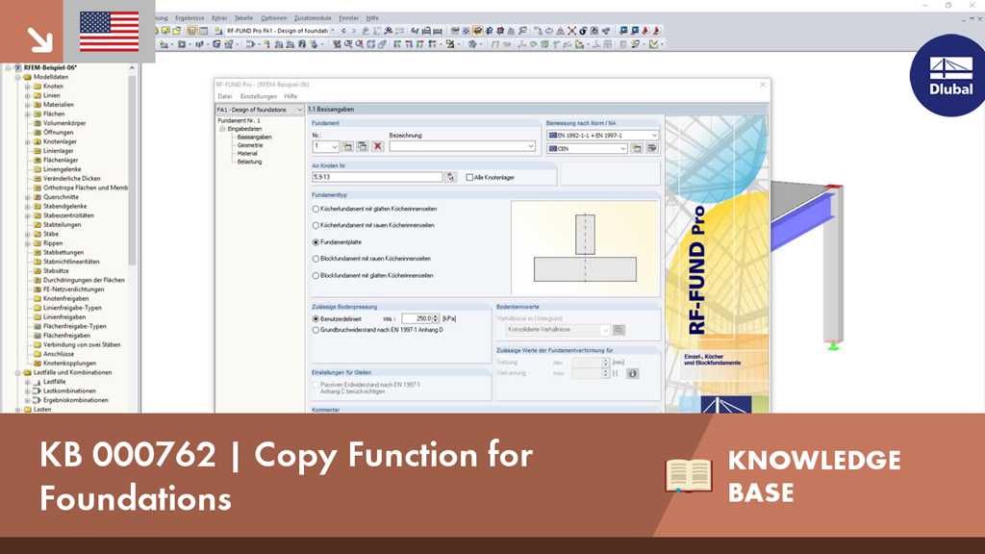Image resolution: width=985 pixels, height=554 pixels.
Task: Click the Querschnitte folder icon in navigator
Action: [x=38, y=197]
